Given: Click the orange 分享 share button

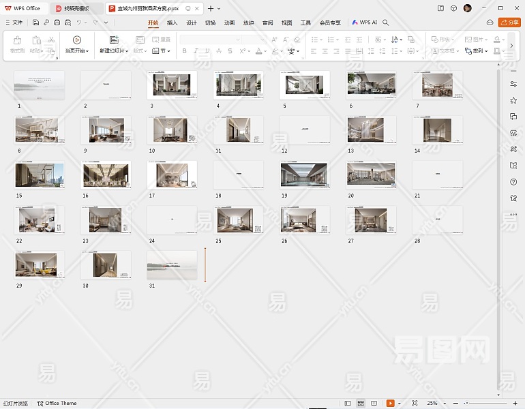Looking at the screenshot, I should pyautogui.click(x=509, y=22).
